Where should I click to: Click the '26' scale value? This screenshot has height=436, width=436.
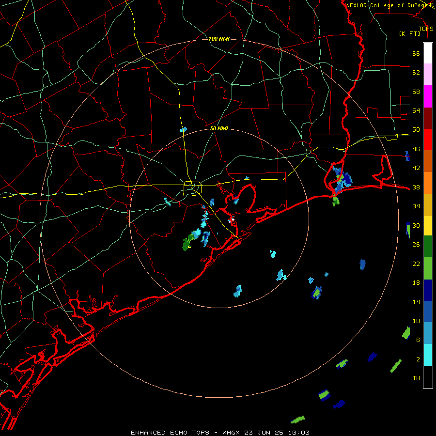416,245
